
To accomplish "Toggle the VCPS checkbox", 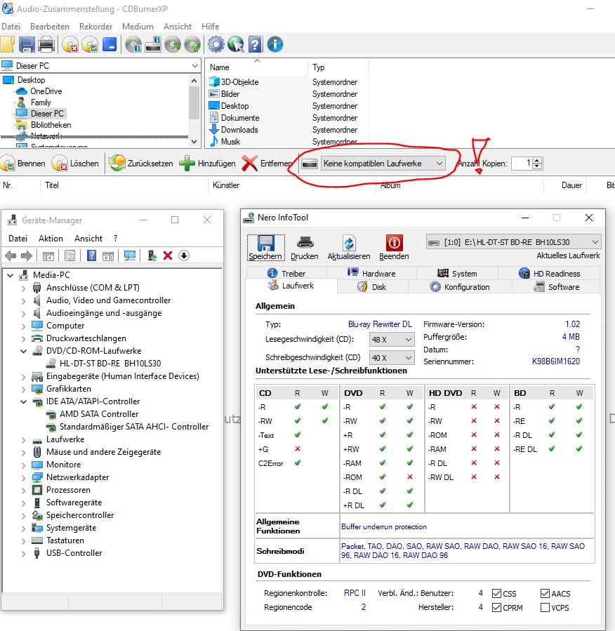I will 545,608.
